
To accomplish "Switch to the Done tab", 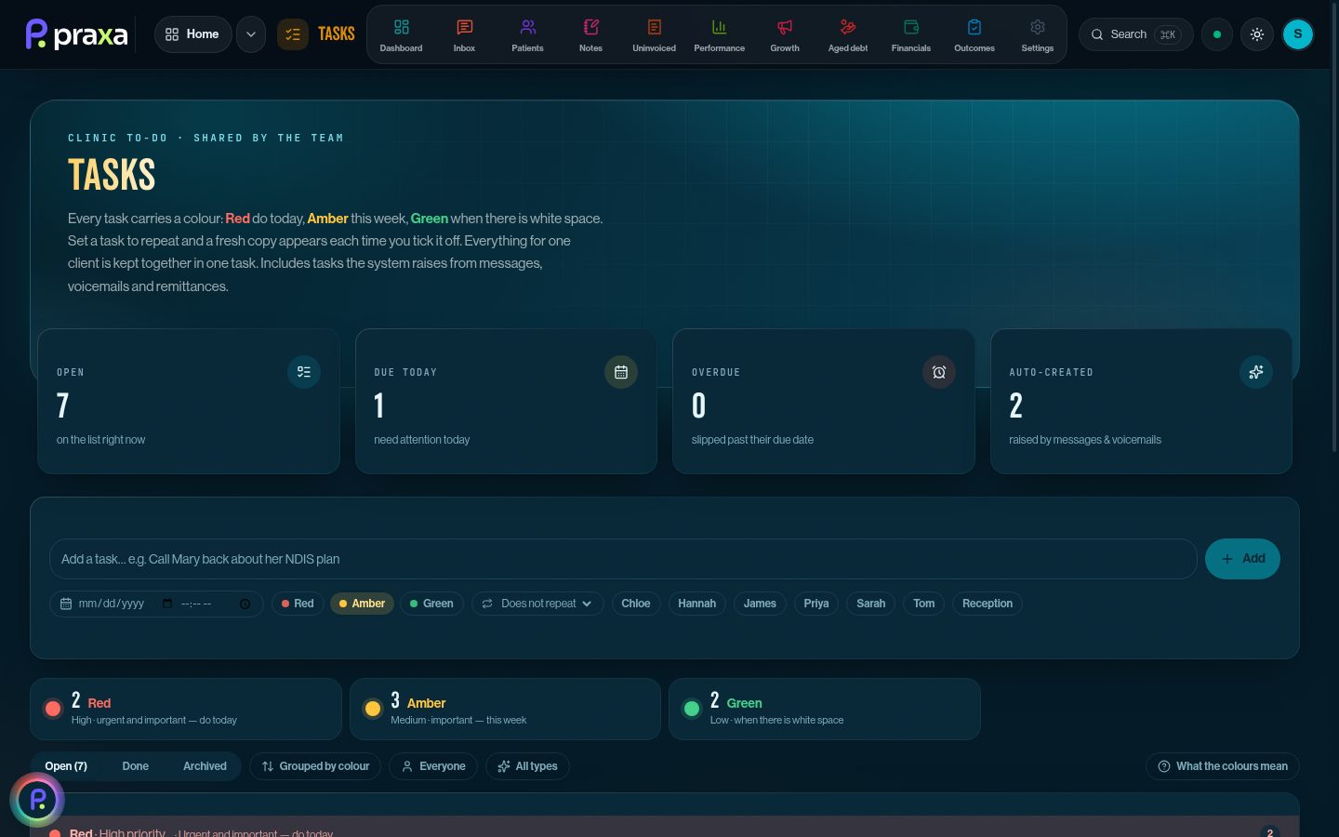I will coord(135,766).
